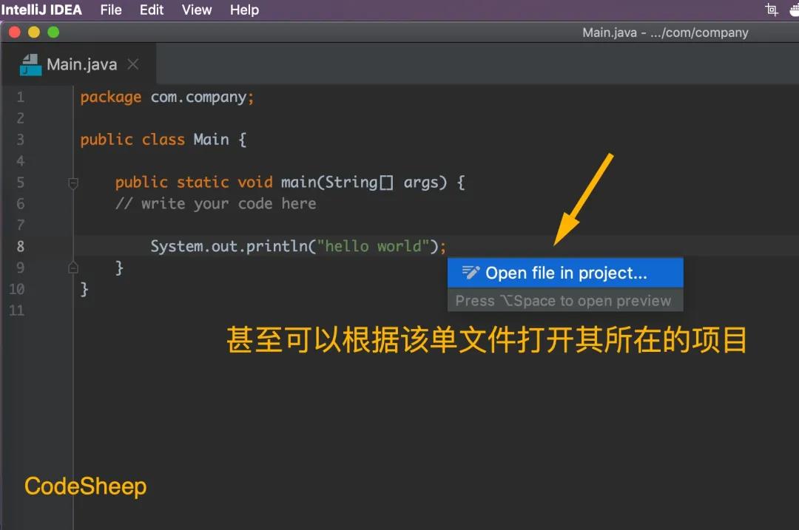Click the yellow minimize window button
The image size is (799, 530).
33,33
